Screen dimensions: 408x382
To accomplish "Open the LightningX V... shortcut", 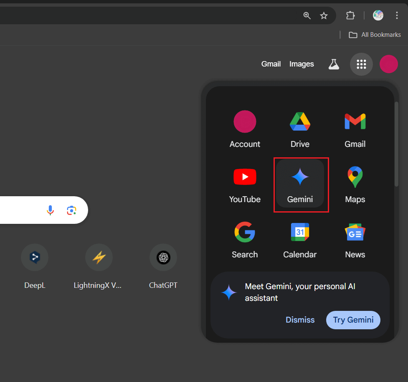I will tap(99, 267).
